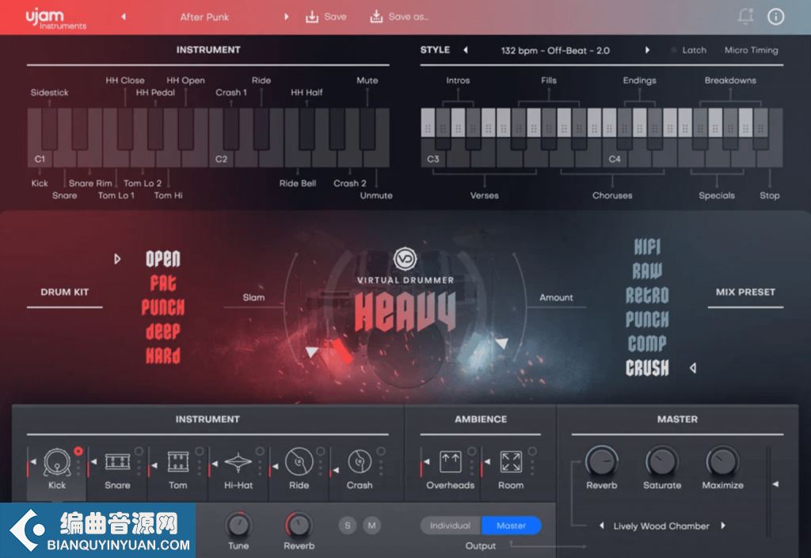Select the Hard drum kit
The height and width of the screenshot is (558, 811).
point(163,355)
